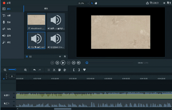Click the timeline scroll-left arrow

(17, 109)
